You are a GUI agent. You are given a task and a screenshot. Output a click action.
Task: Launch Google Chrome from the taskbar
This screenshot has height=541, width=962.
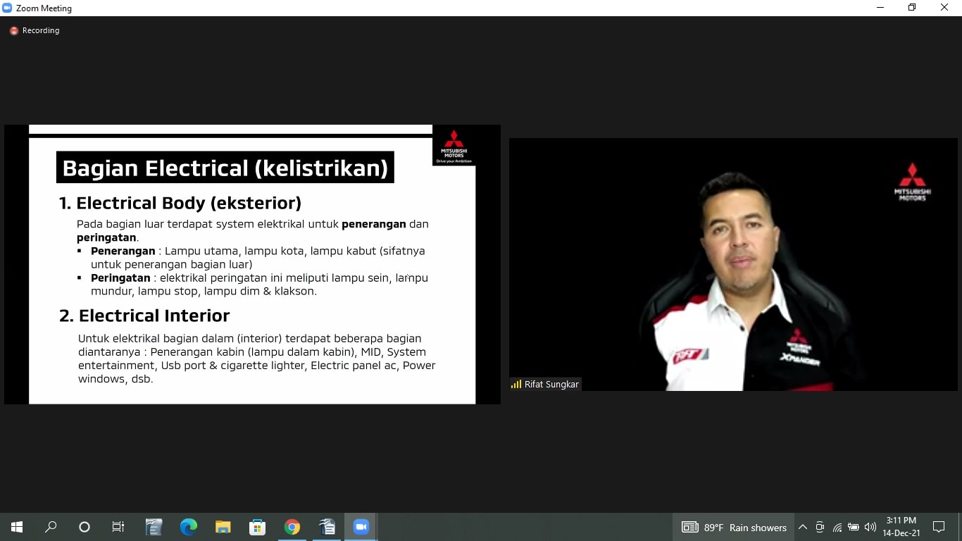(292, 527)
